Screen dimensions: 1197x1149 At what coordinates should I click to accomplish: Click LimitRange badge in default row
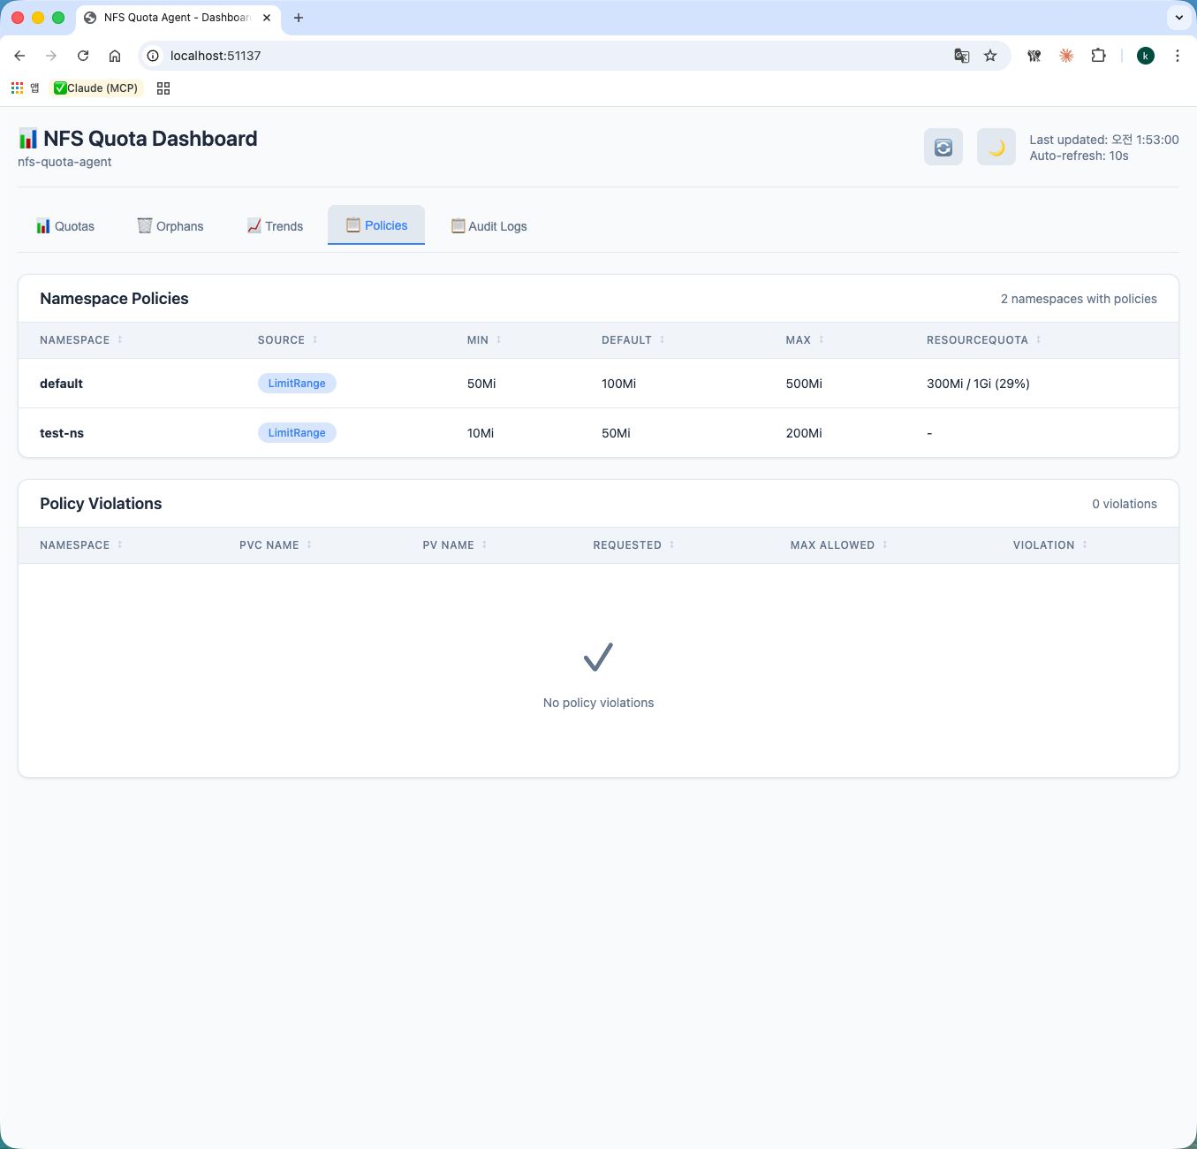tap(297, 384)
